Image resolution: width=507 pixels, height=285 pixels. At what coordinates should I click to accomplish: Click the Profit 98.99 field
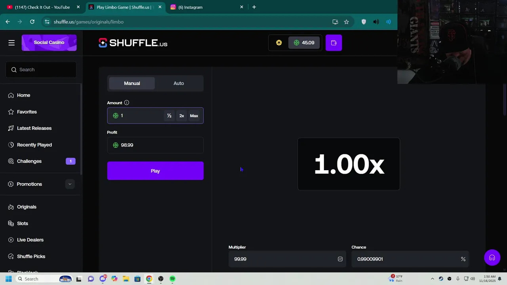pyautogui.click(x=155, y=145)
